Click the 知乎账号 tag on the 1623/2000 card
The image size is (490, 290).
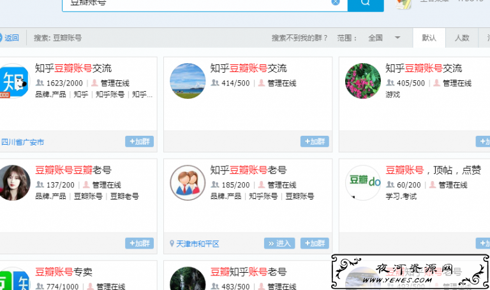coord(110,94)
